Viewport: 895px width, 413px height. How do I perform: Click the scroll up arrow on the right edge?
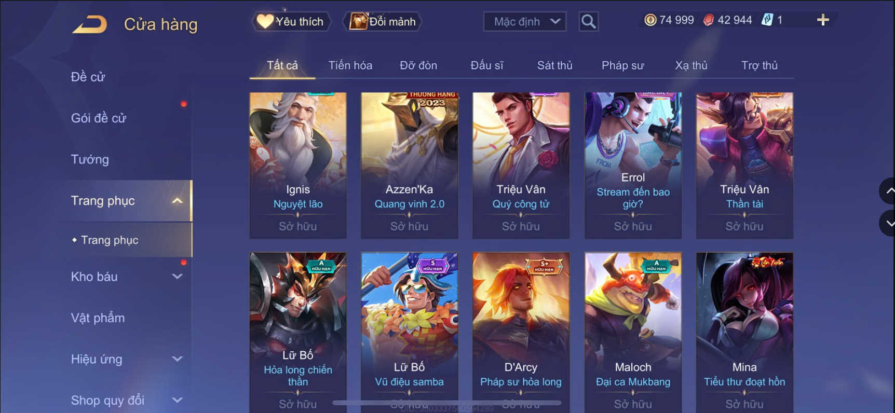click(888, 191)
